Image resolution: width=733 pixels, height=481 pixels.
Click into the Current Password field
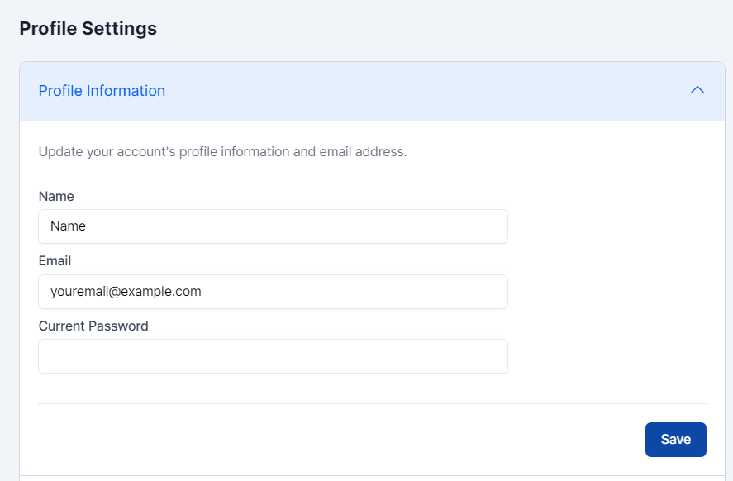[273, 356]
